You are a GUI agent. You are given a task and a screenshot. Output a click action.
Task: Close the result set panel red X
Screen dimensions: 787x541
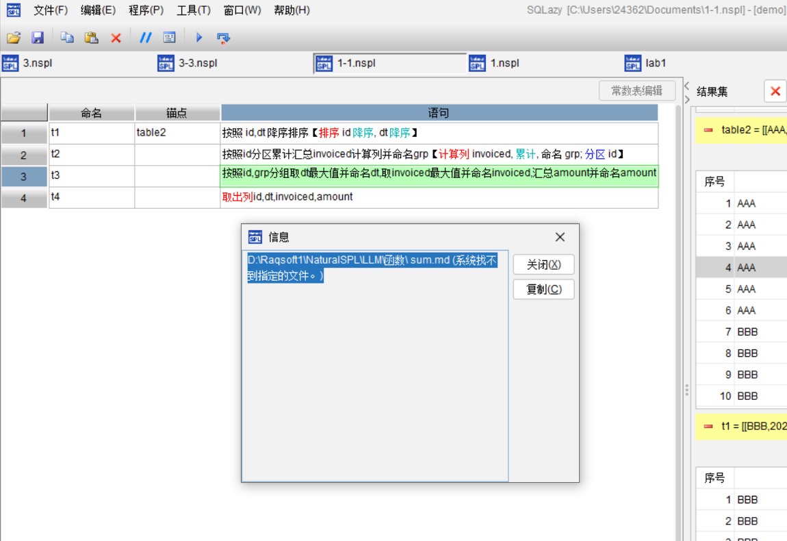(775, 92)
